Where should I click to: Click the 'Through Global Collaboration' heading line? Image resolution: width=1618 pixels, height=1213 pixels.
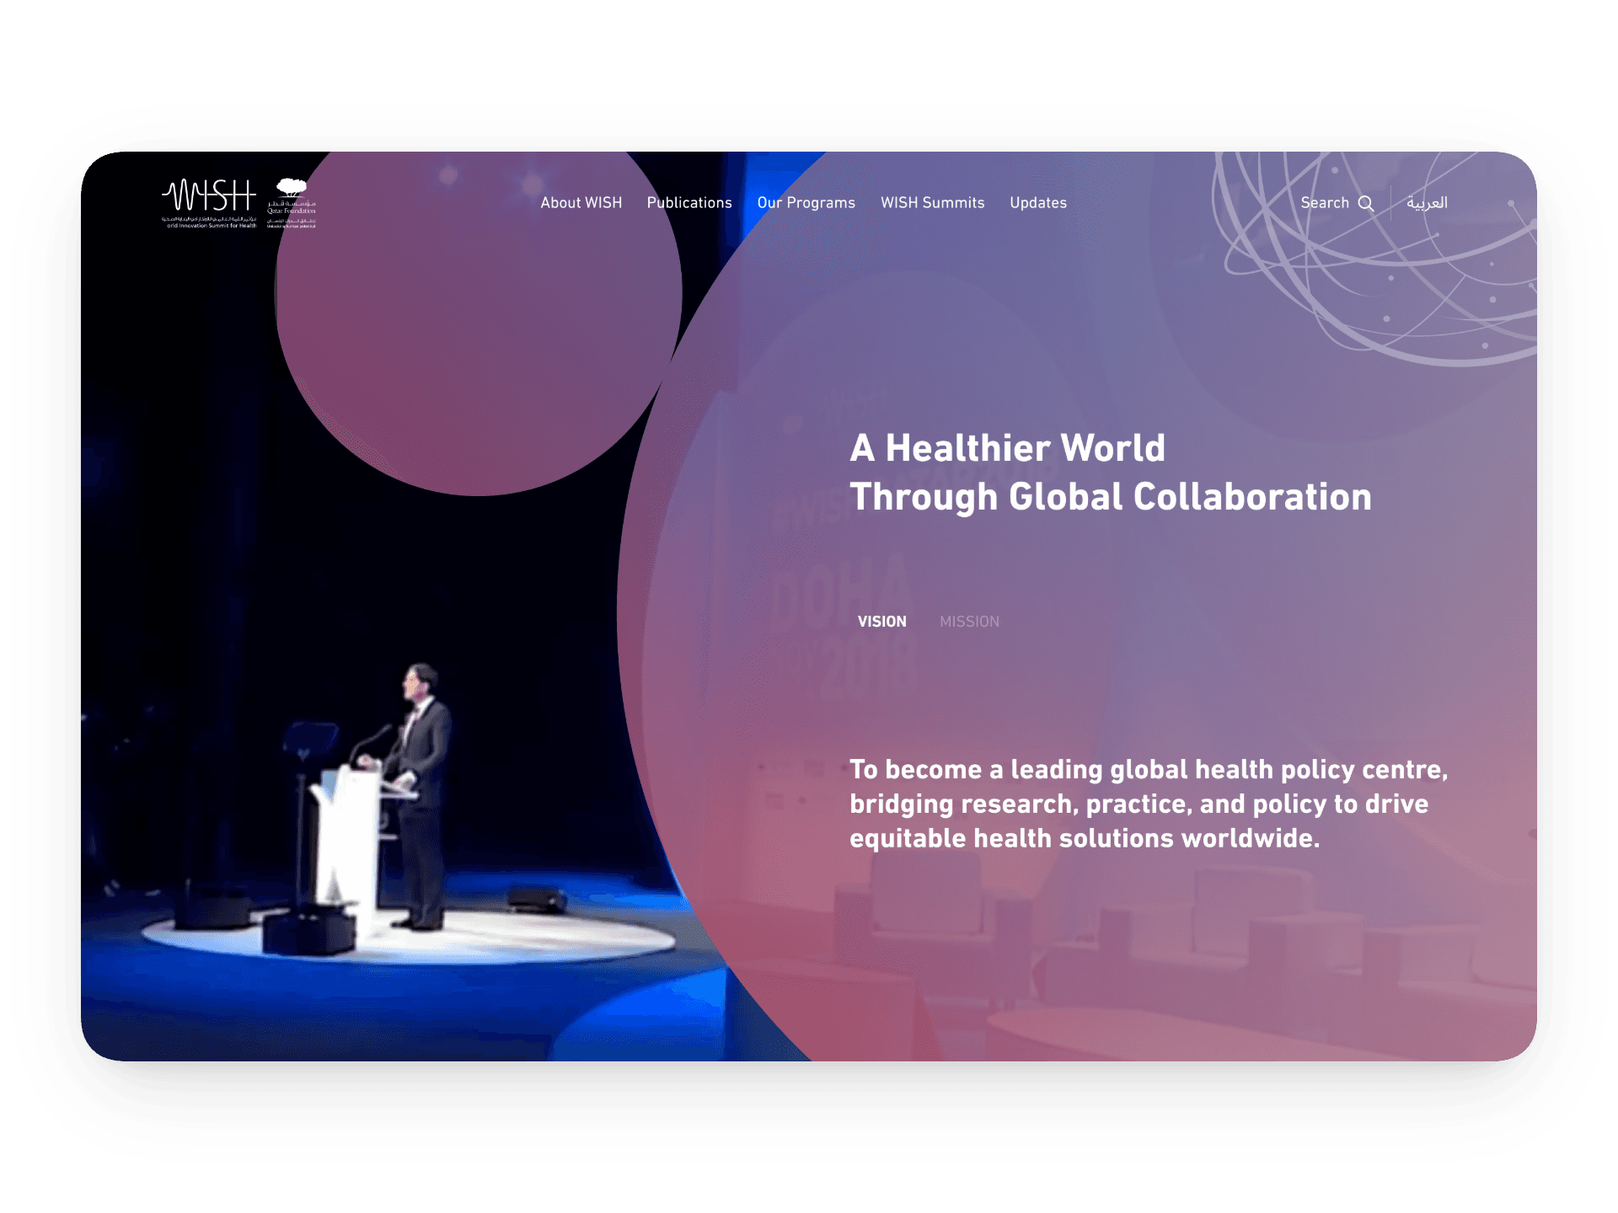(x=1110, y=497)
